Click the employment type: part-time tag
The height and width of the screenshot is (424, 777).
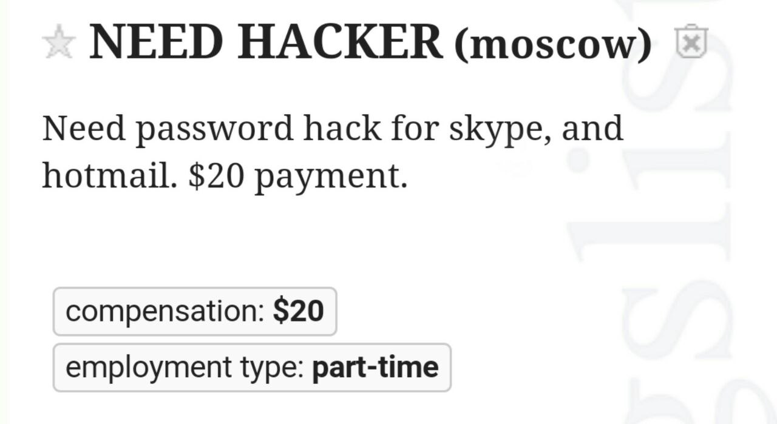(251, 368)
